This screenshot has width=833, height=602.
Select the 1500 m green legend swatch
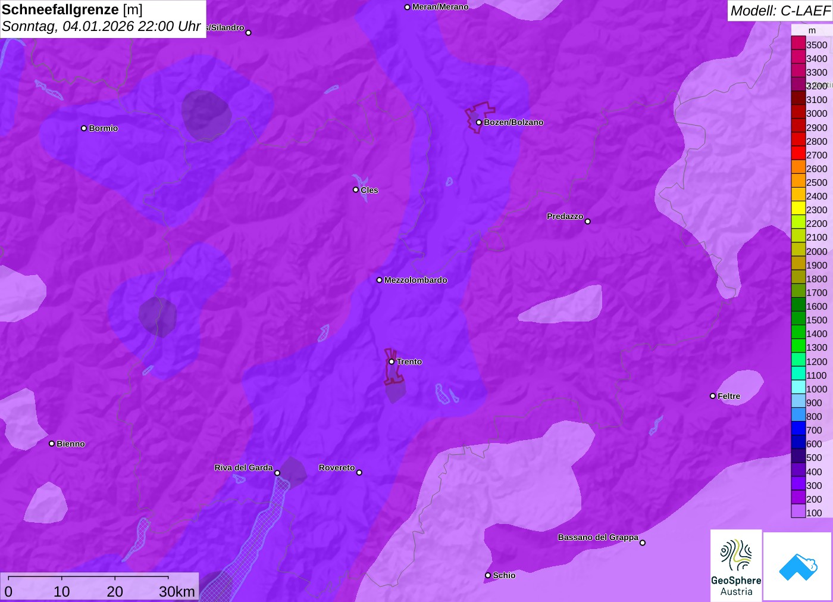tap(798, 319)
